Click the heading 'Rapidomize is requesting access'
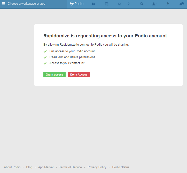Screen dimensions: 187x173 (x=105, y=36)
